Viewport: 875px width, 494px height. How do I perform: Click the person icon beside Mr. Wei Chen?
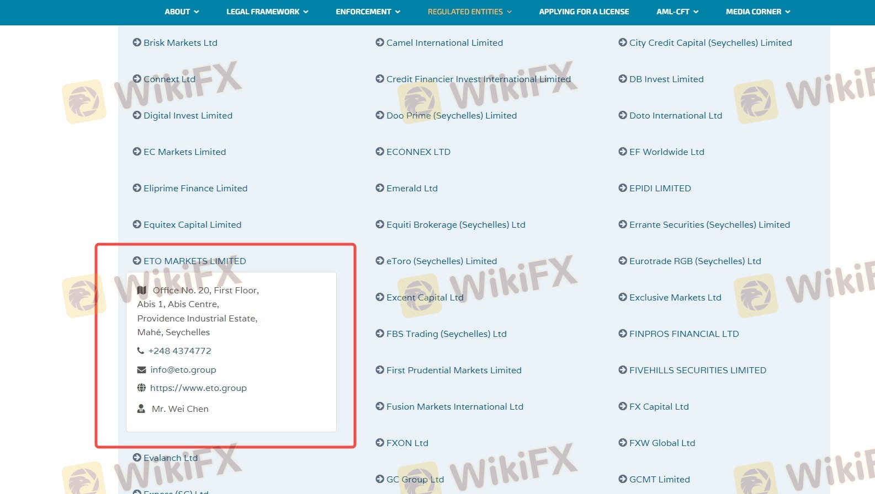point(141,409)
